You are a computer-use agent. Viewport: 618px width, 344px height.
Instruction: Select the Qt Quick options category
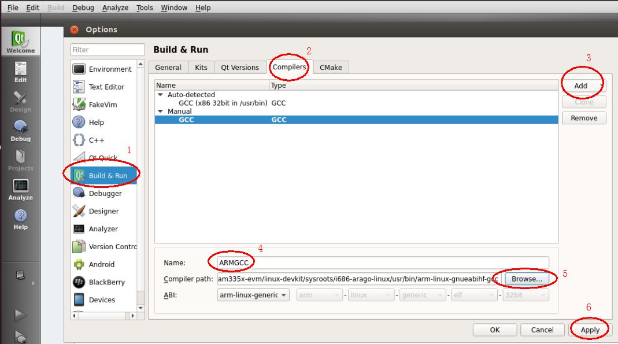point(103,158)
